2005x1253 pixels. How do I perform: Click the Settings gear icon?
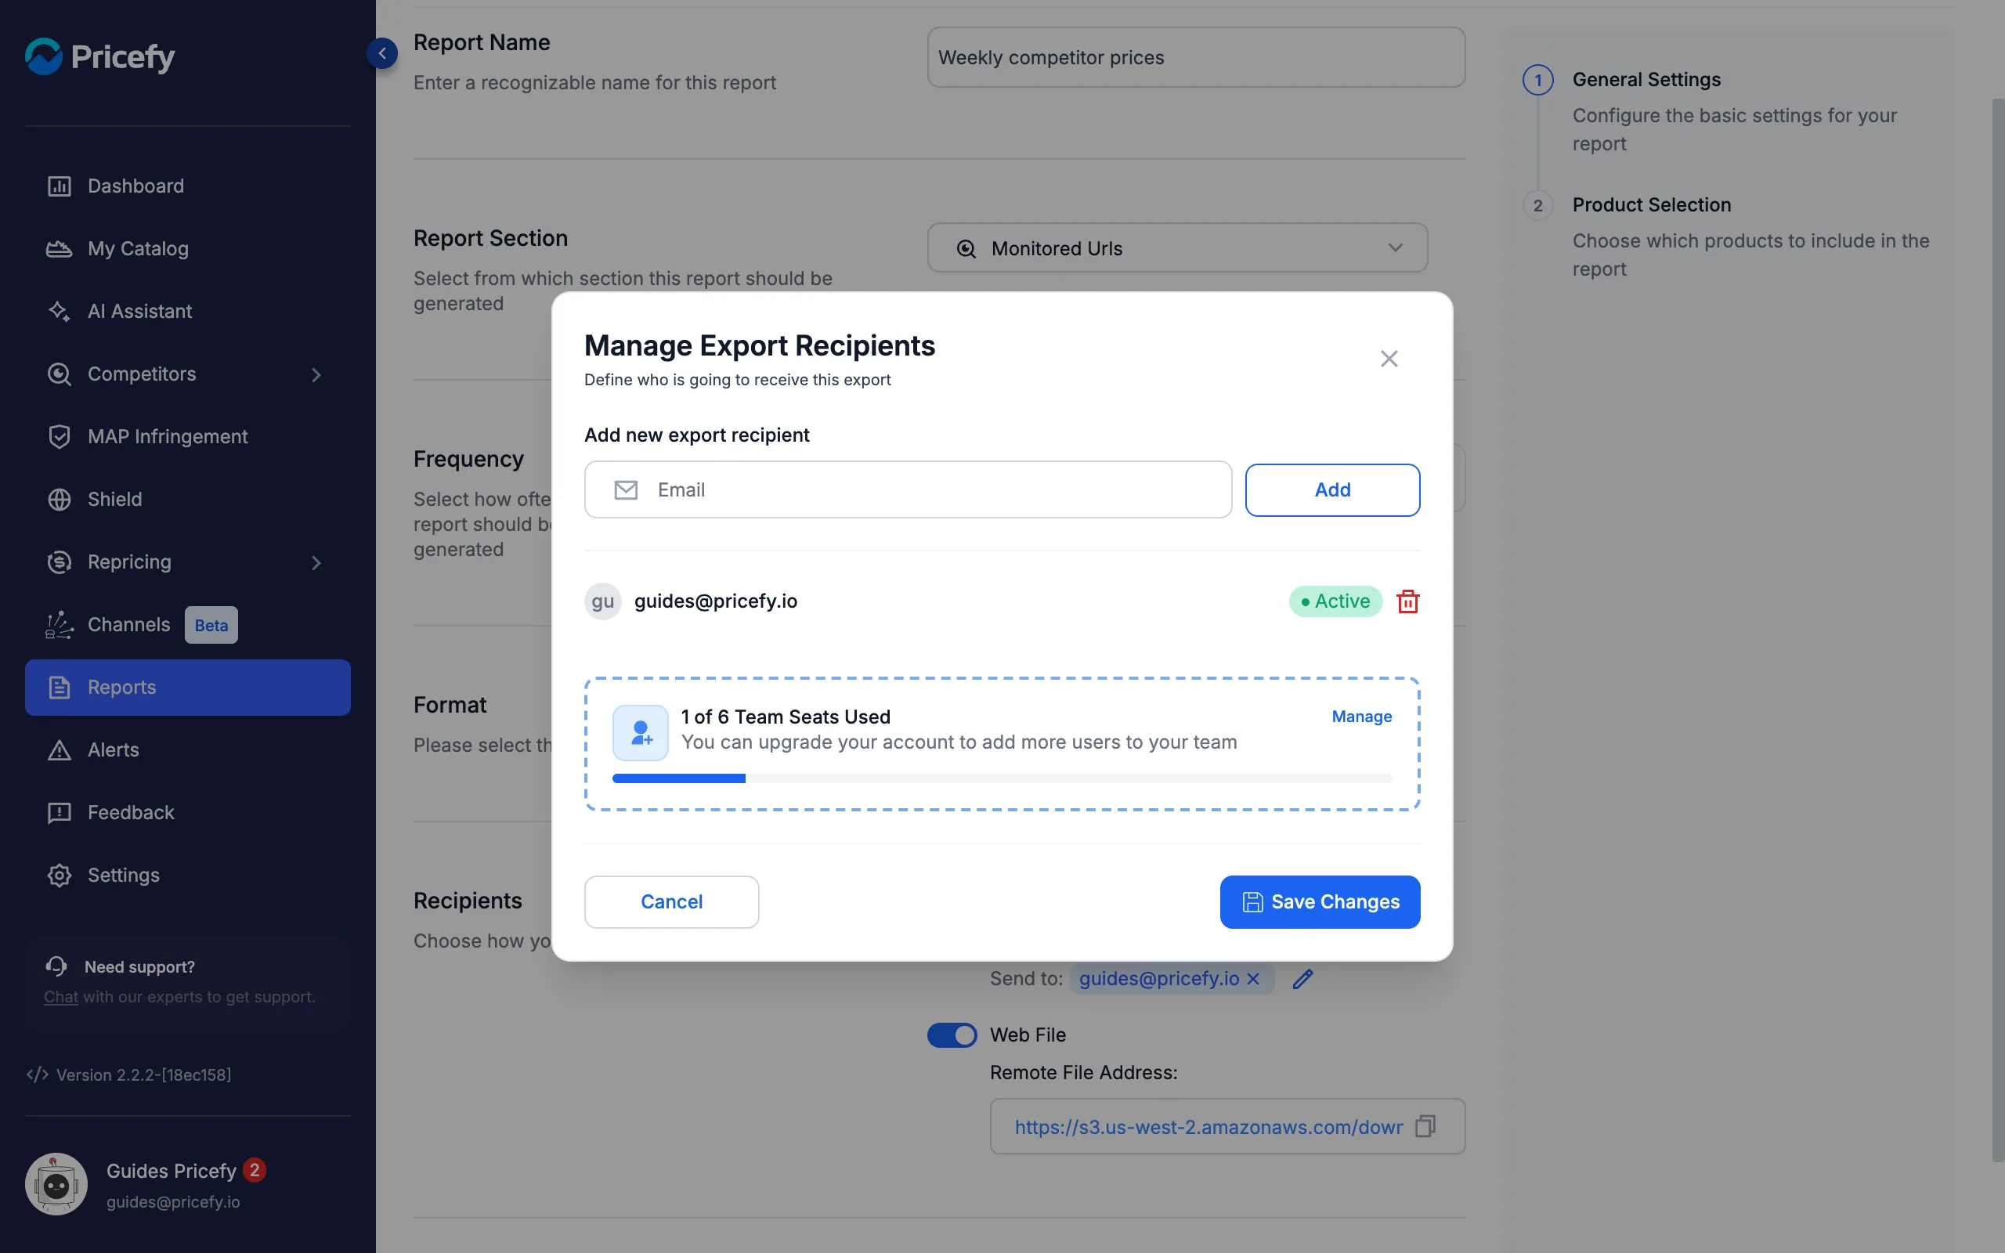pyautogui.click(x=59, y=875)
